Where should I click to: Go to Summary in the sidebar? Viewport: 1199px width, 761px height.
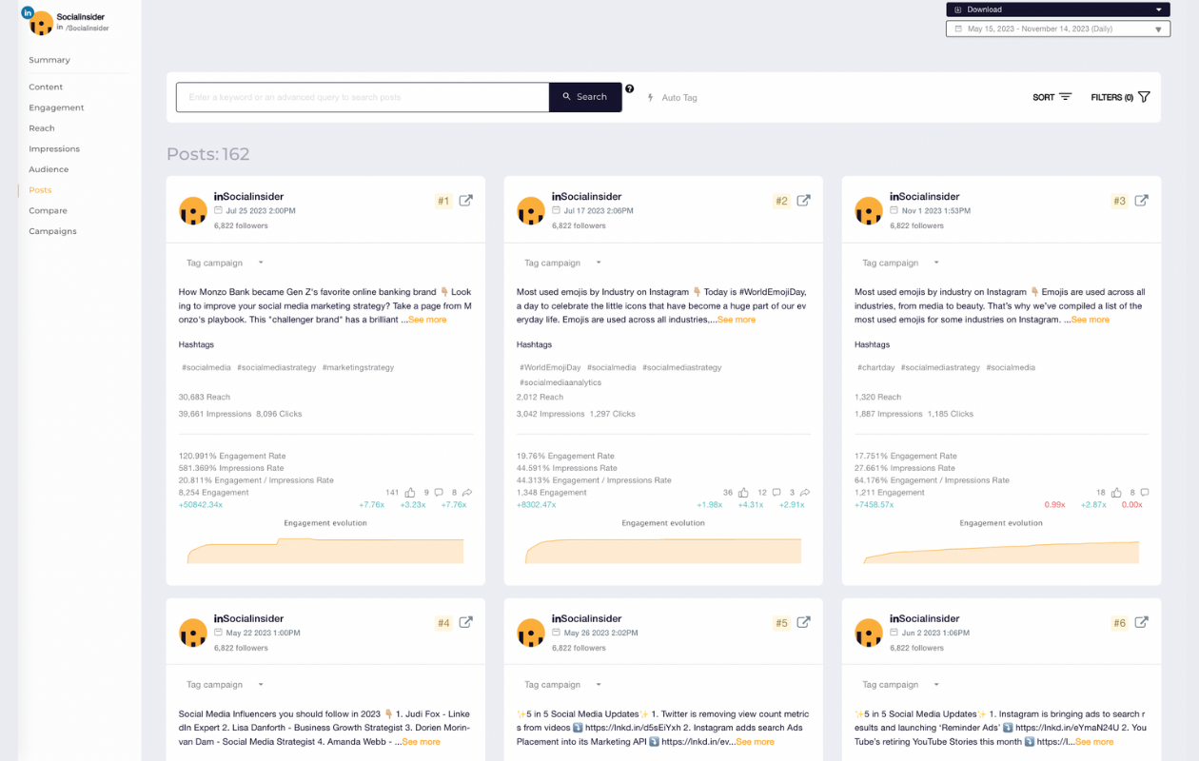click(49, 60)
